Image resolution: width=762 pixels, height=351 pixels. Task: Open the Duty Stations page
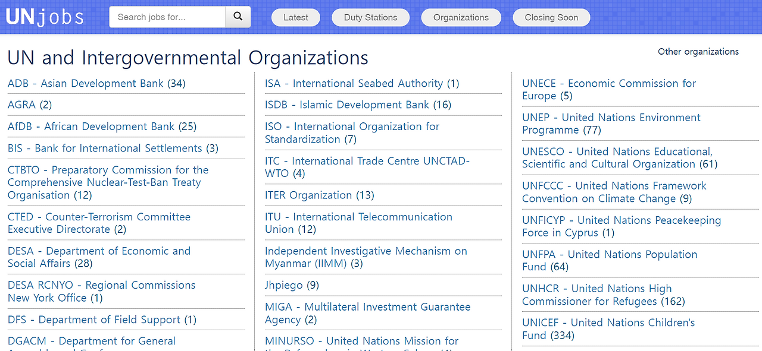370,17
